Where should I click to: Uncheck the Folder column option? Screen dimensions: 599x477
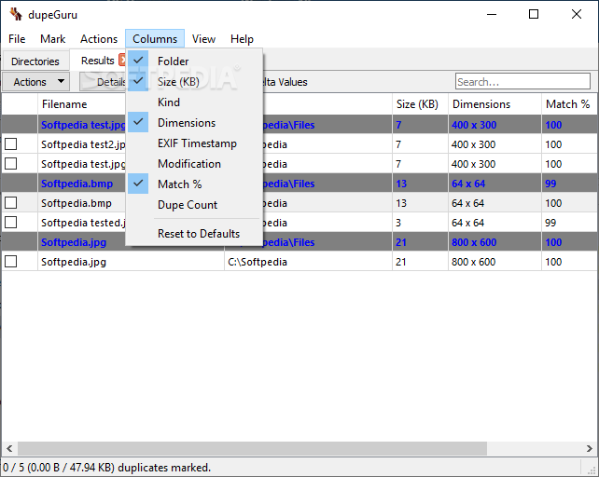[194, 61]
